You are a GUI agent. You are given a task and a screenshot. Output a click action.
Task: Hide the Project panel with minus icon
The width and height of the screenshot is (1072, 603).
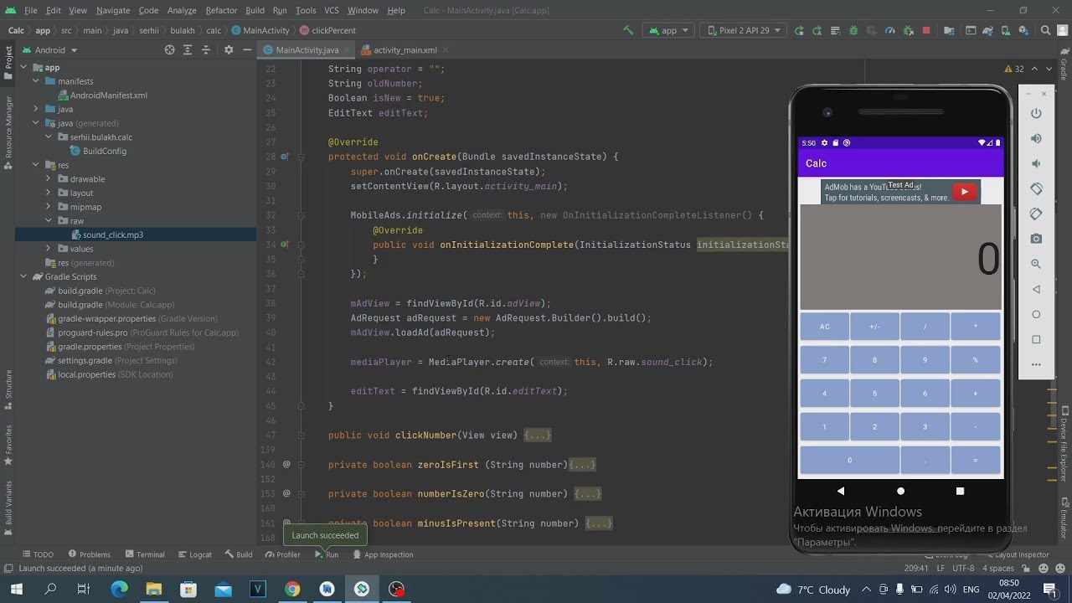coord(246,50)
